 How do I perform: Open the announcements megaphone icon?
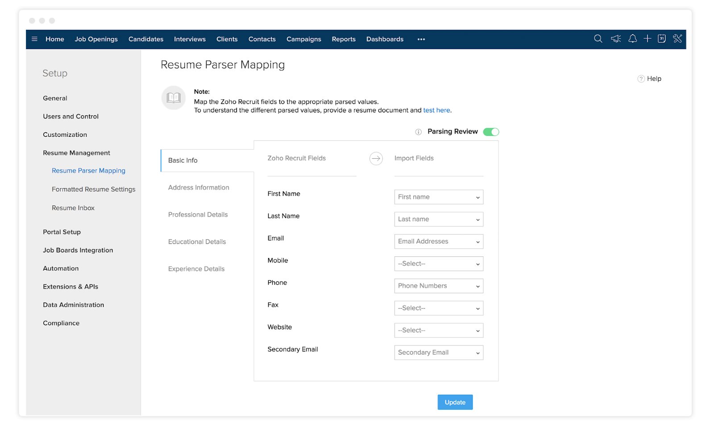point(616,39)
